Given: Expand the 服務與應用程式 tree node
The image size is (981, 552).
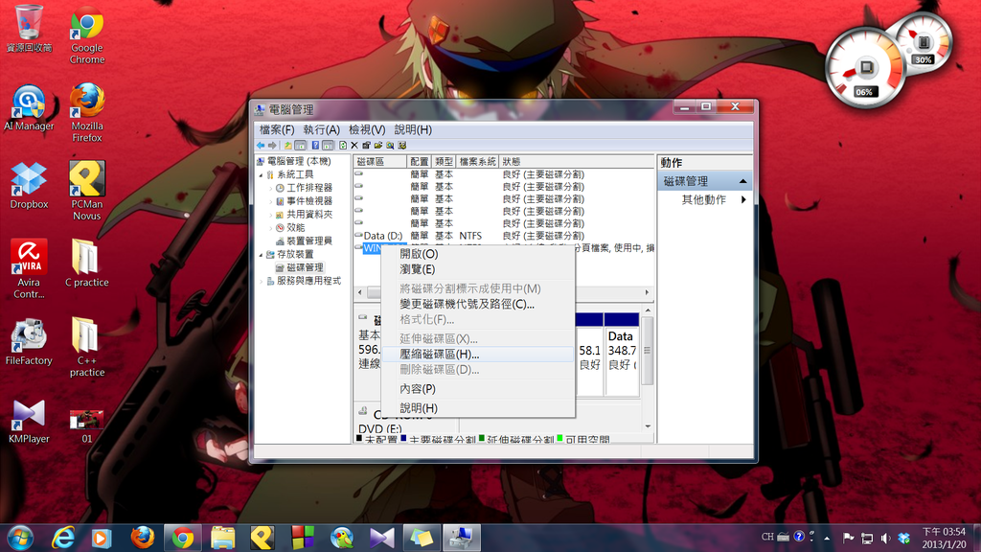Looking at the screenshot, I should coord(262,281).
